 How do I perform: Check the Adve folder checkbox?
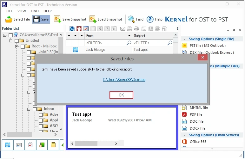[41, 115]
